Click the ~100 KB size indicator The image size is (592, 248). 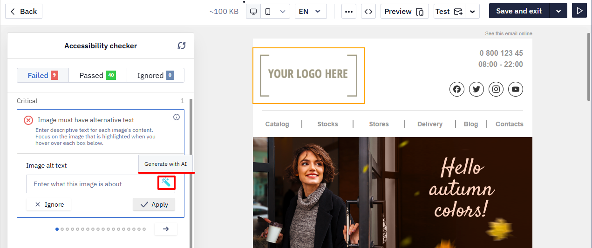click(224, 11)
